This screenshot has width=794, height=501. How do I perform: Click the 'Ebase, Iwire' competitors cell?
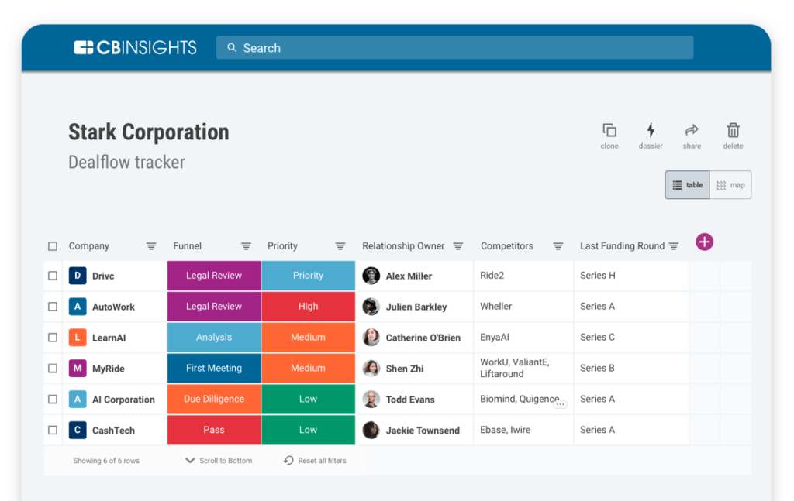click(523, 430)
